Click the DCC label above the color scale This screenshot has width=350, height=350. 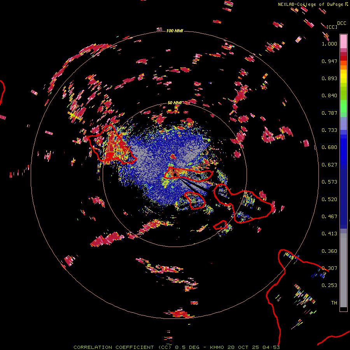(x=342, y=23)
